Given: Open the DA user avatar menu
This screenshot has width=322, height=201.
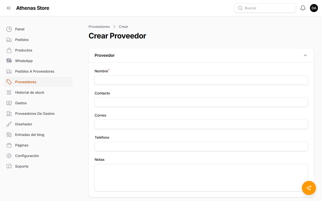Looking at the screenshot, I should (x=314, y=8).
